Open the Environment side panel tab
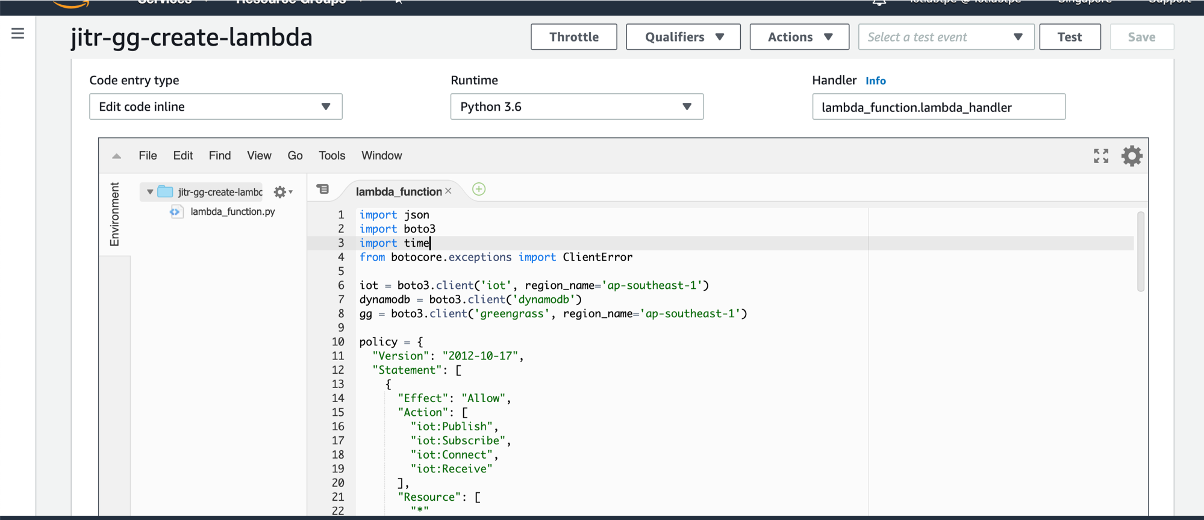Image resolution: width=1204 pixels, height=520 pixels. pyautogui.click(x=114, y=214)
